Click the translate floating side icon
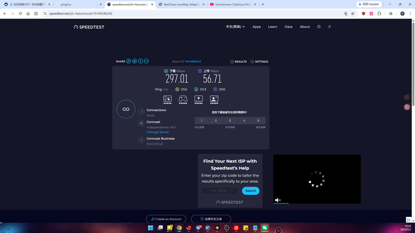Viewport: 415px width, 233px height. coord(407,107)
